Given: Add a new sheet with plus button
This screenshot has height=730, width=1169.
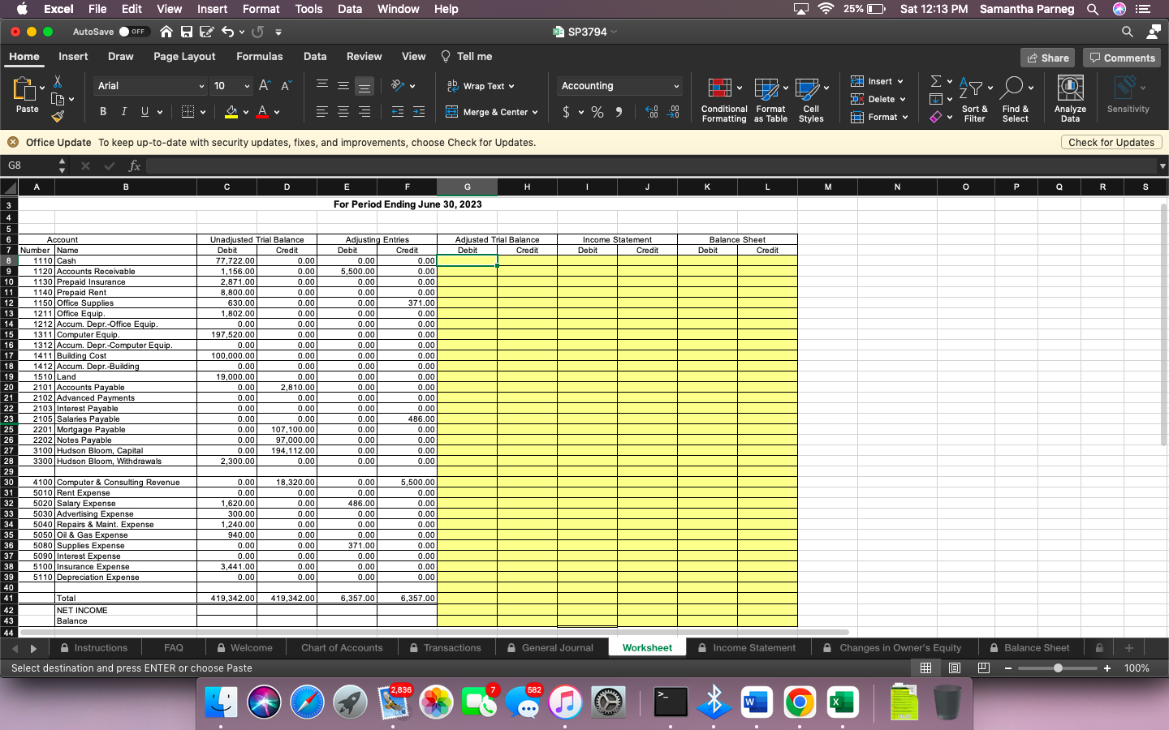Looking at the screenshot, I should [x=1128, y=648].
